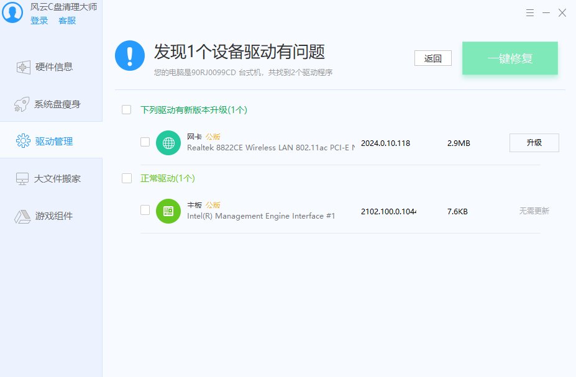
Task: Minimize the application window
Action: 546,12
